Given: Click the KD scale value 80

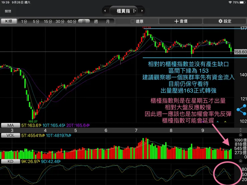Looking at the screenshot, I should [x=244, y=169].
